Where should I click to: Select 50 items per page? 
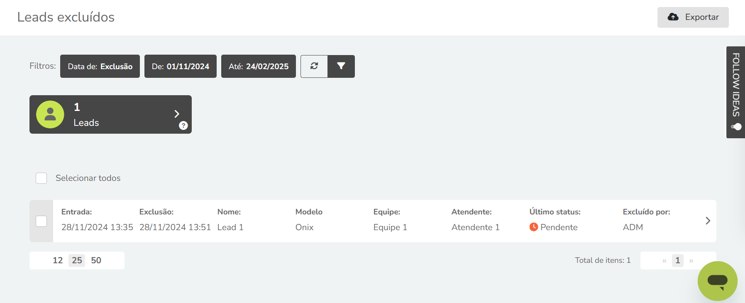pyautogui.click(x=96, y=260)
